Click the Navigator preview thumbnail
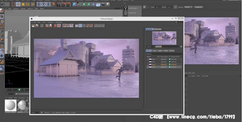This screenshot has width=243, height=122. click(164, 38)
